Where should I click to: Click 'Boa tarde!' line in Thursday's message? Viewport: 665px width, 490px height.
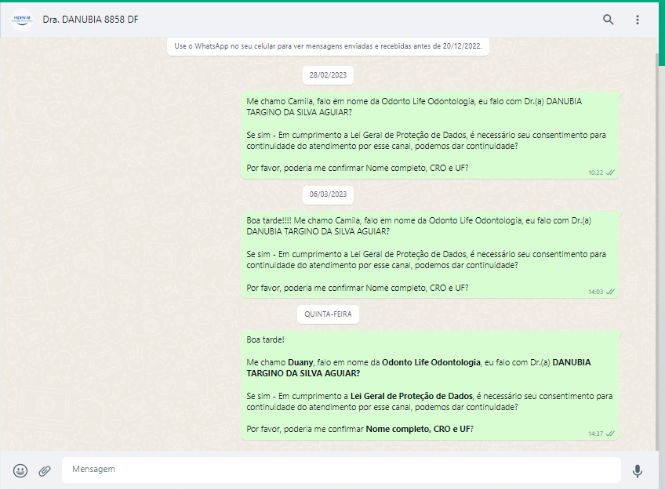[266, 339]
